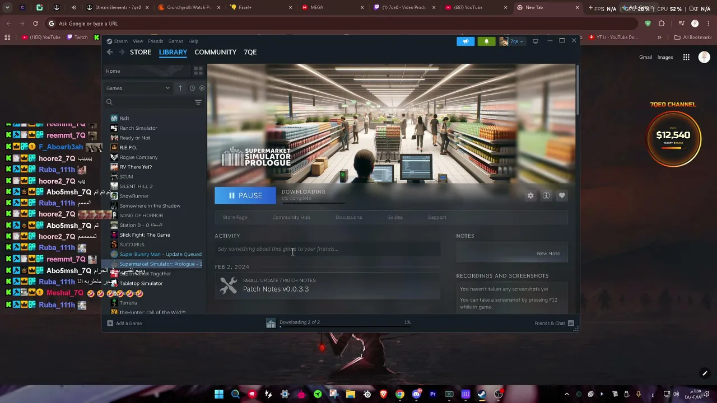The width and height of the screenshot is (717, 403).
Task: Open the Add a Game plus icon
Action: [110, 323]
